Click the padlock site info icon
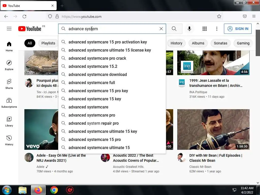Screen dimensions: 260x195 57,16
